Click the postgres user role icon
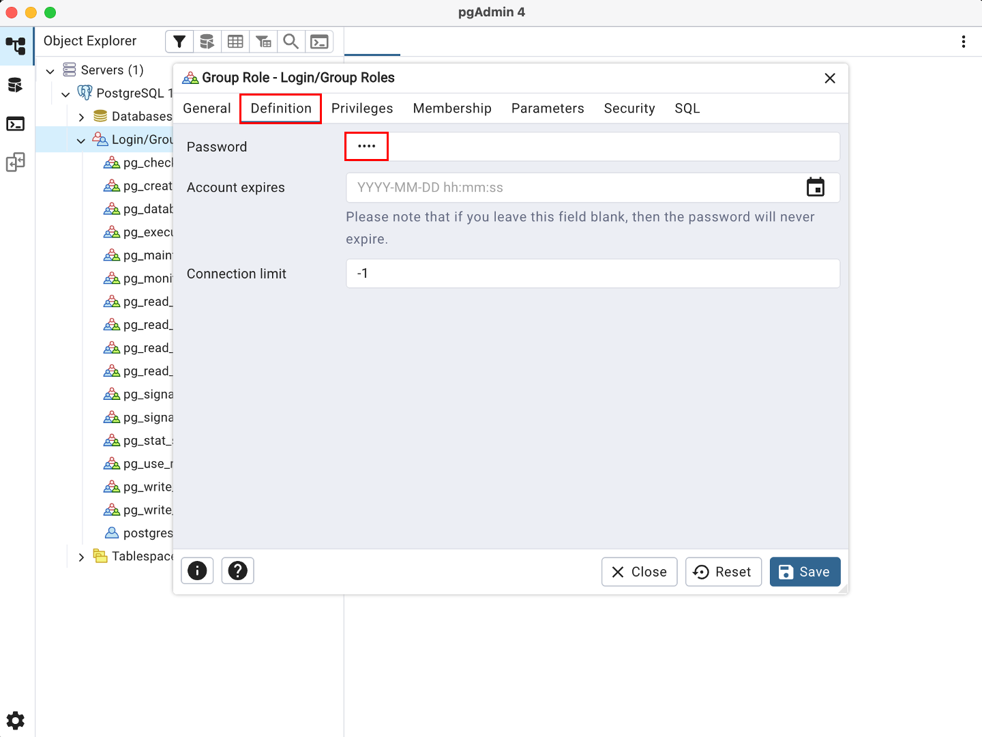 111,533
